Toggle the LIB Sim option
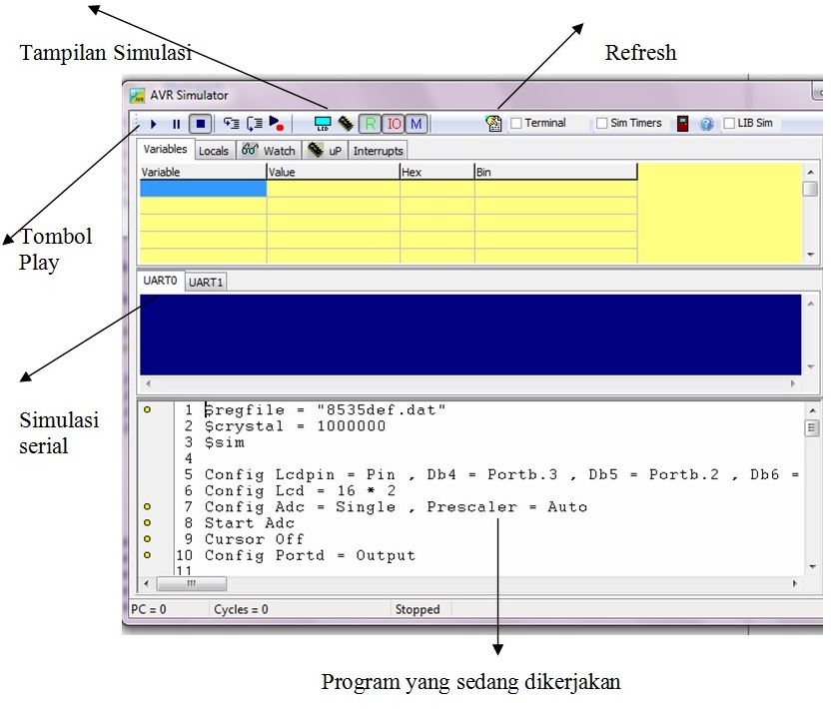The width and height of the screenshot is (839, 709). coord(729,123)
